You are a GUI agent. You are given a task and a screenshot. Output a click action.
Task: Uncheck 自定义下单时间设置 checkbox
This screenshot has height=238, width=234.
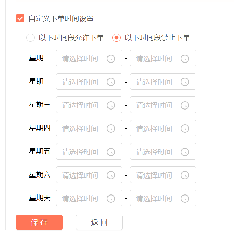click(x=20, y=18)
